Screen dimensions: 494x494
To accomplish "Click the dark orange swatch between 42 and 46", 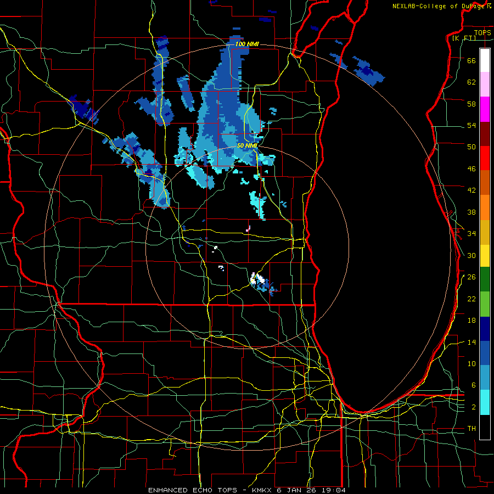I will pyautogui.click(x=485, y=183).
